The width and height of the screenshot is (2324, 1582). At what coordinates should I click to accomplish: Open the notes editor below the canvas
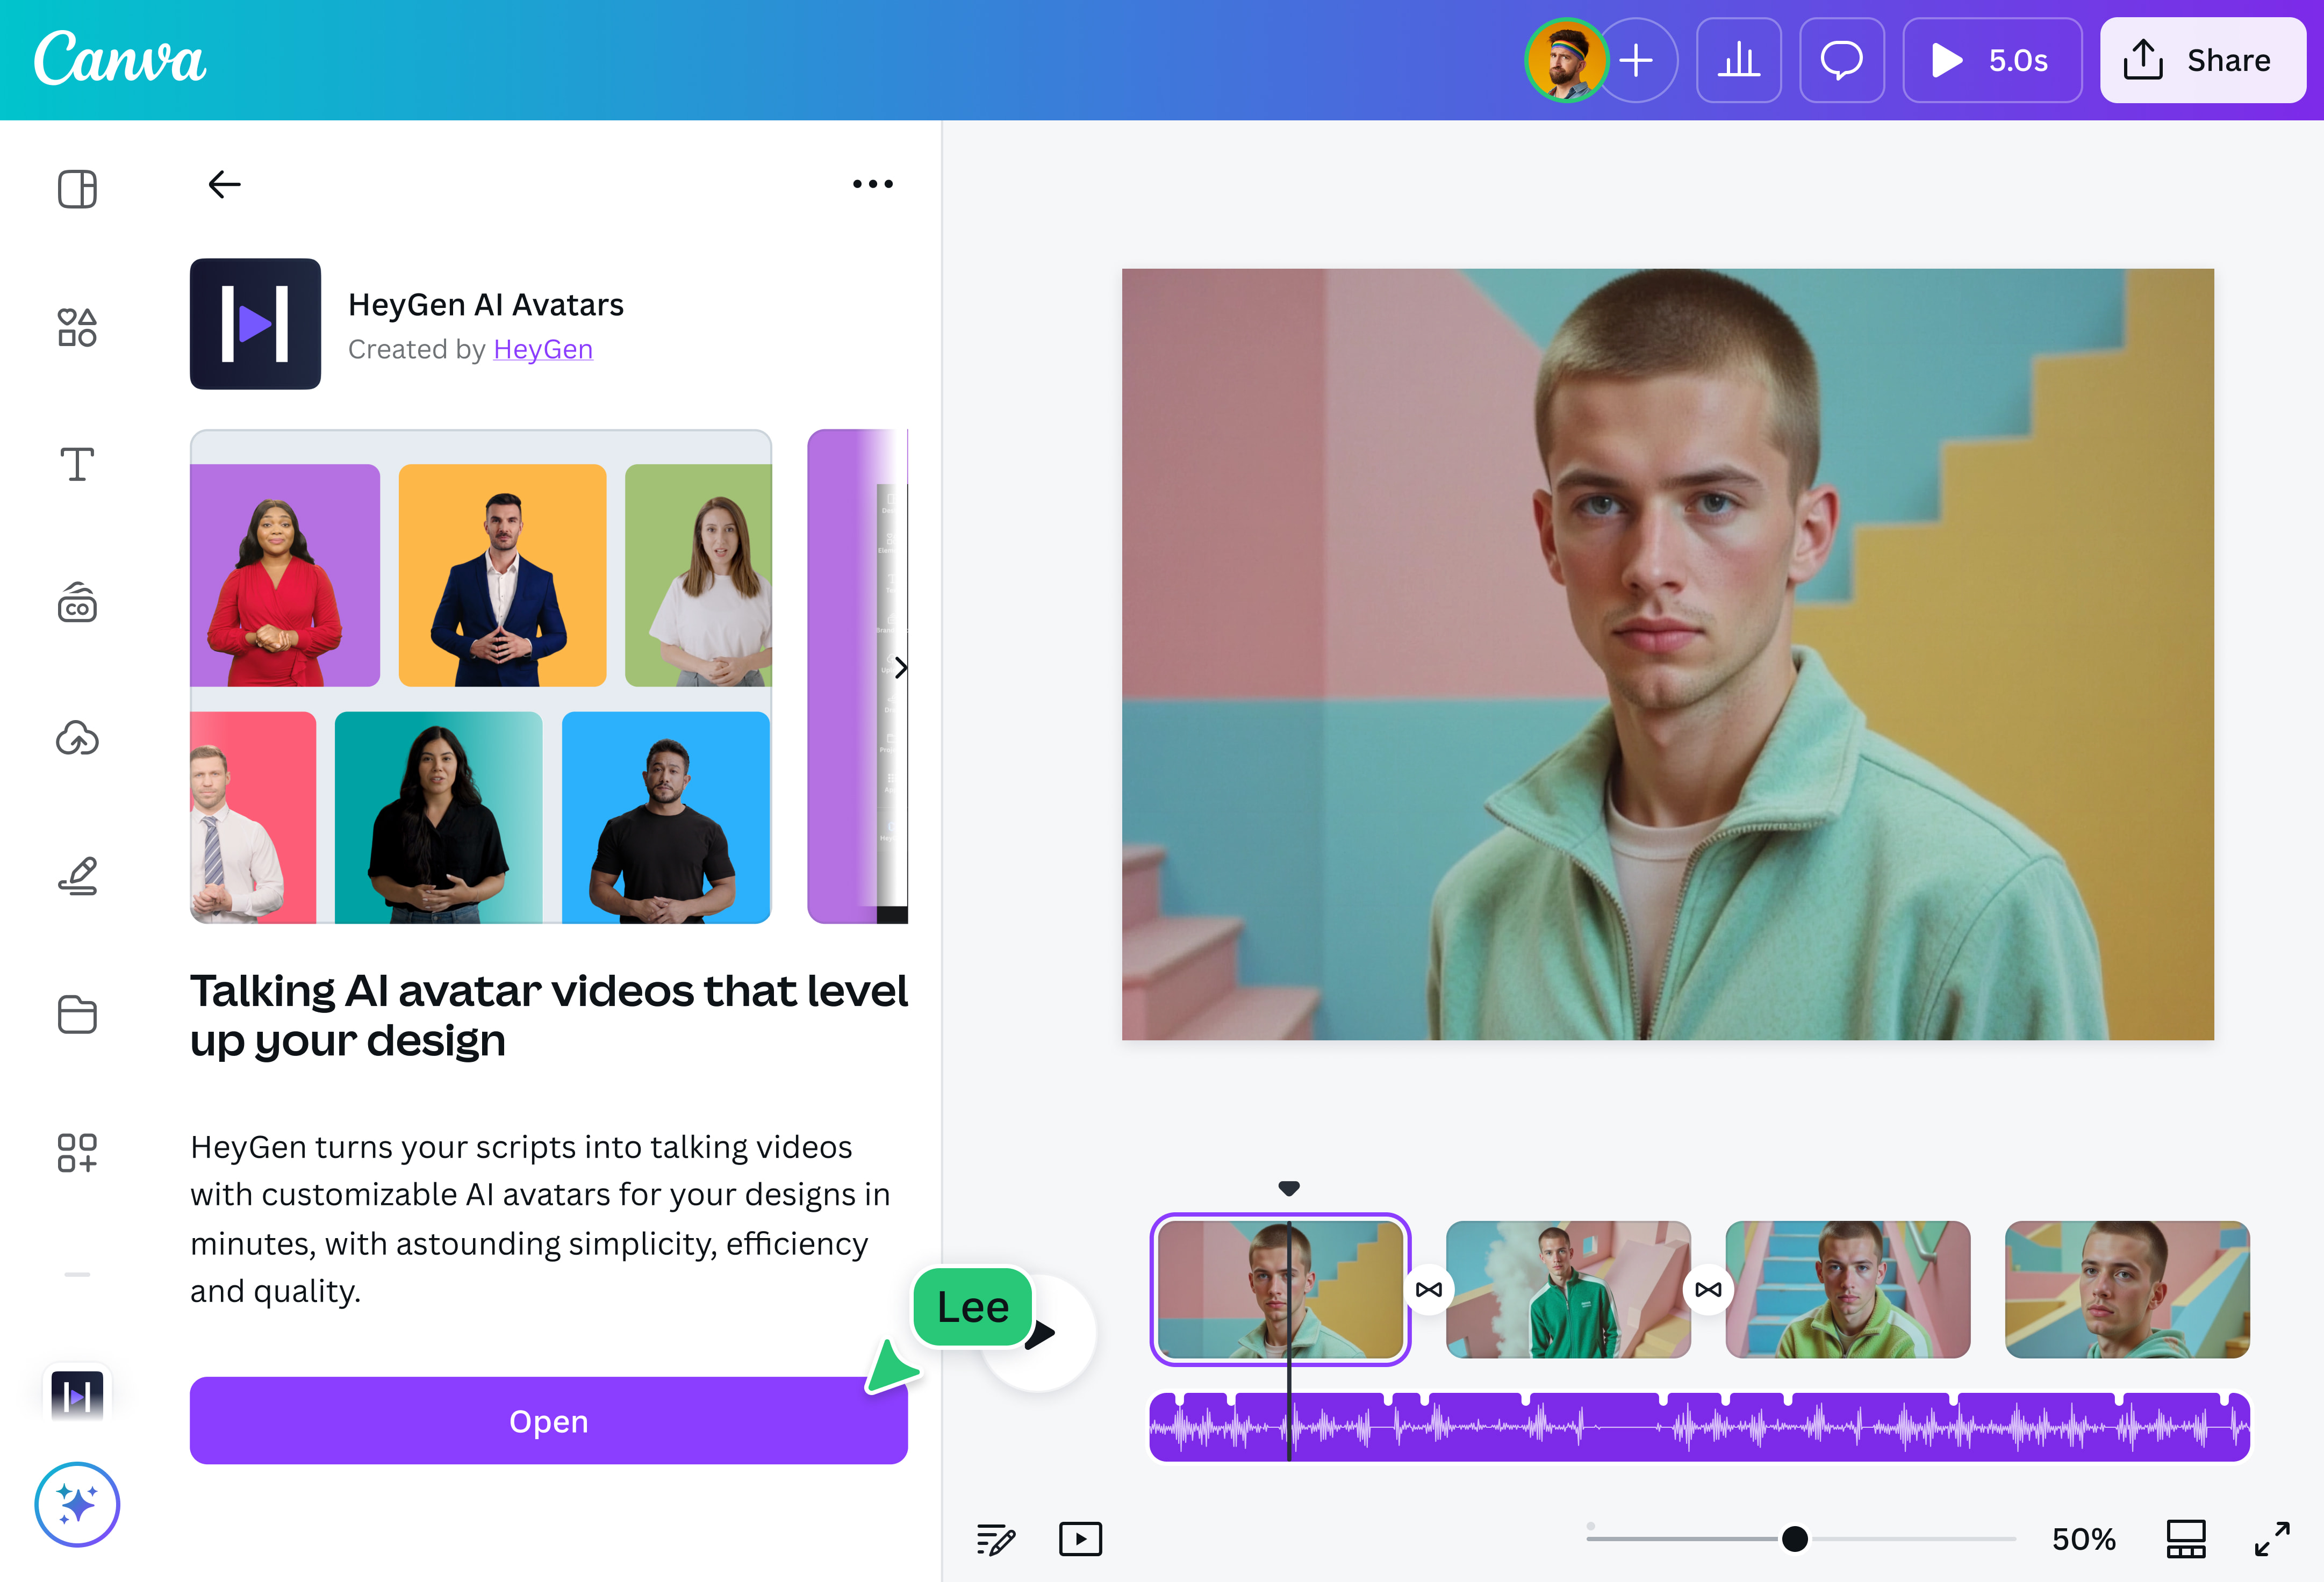point(996,1539)
